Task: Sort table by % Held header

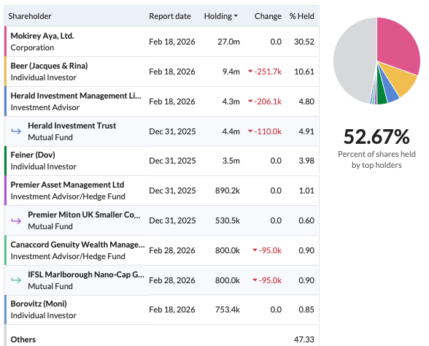Action: [x=302, y=16]
